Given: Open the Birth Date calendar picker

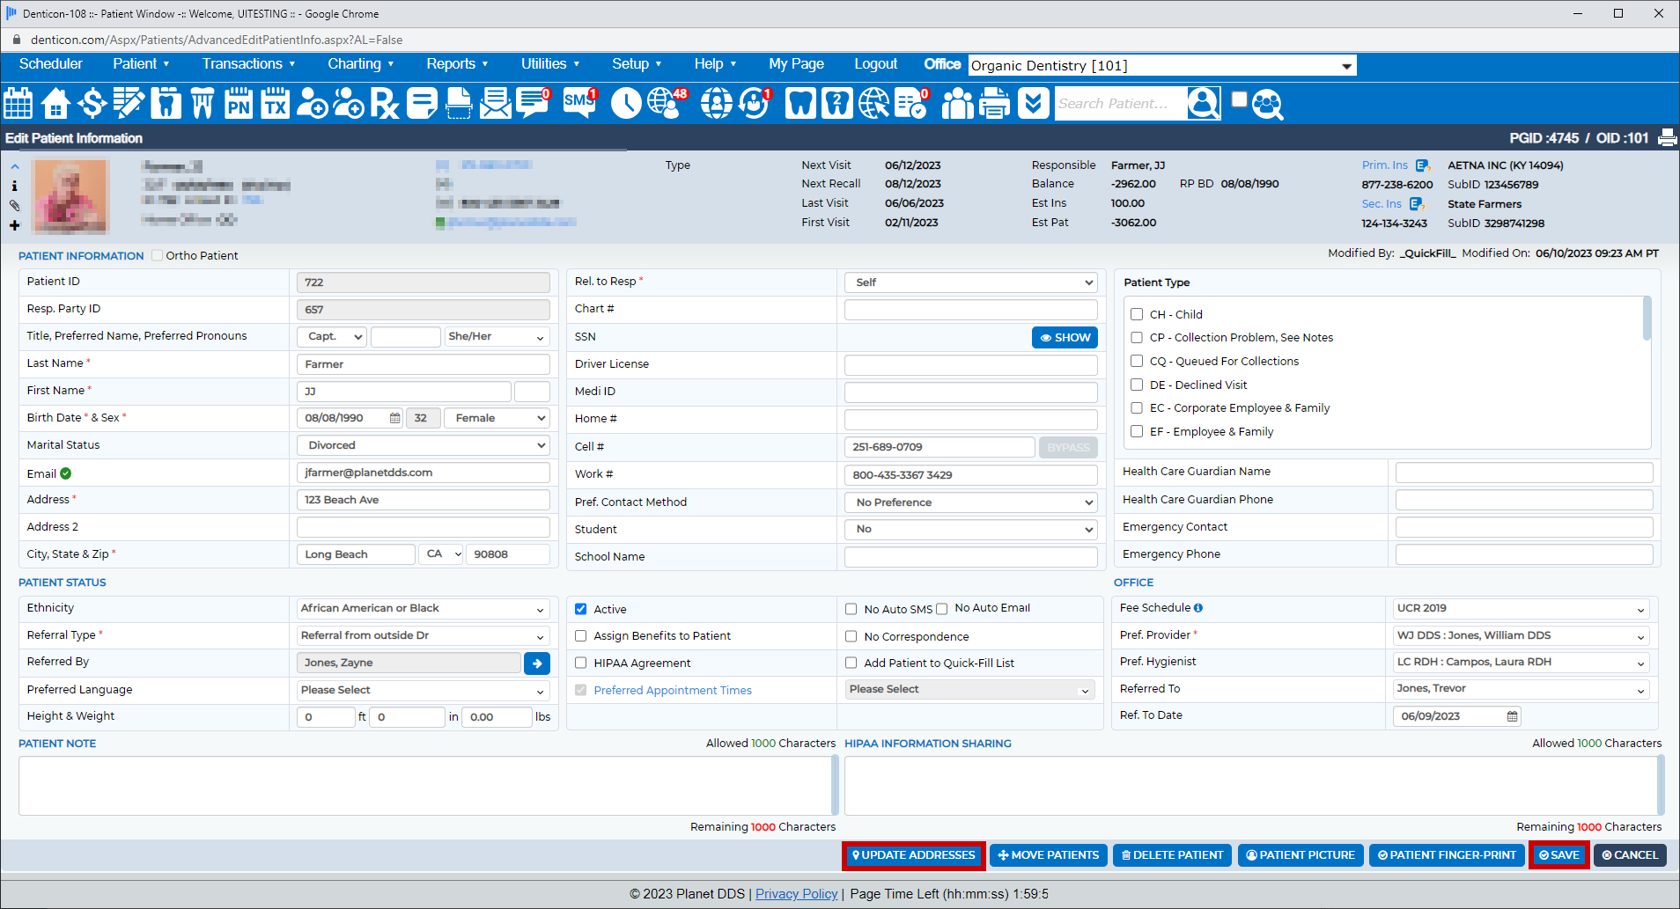Looking at the screenshot, I should (x=394, y=419).
